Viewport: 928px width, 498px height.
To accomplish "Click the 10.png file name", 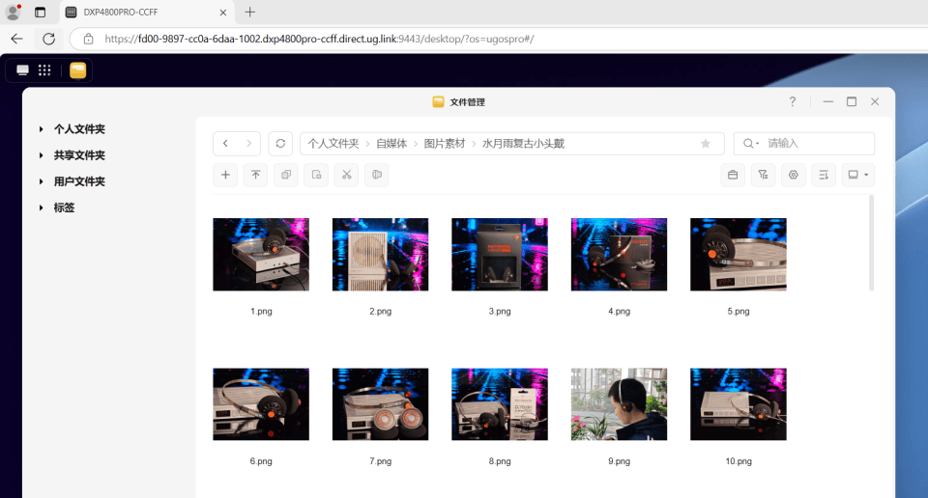I will pyautogui.click(x=738, y=461).
